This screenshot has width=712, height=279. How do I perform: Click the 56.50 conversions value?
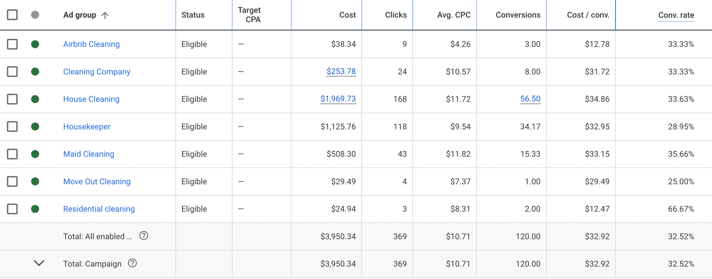coord(530,99)
